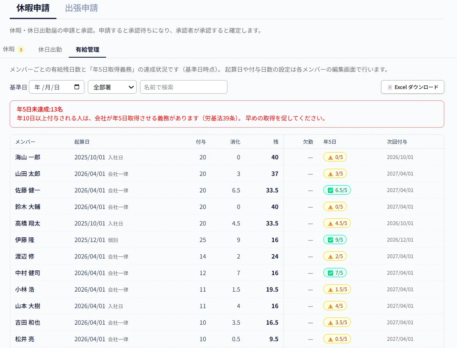Open the 全部署 department dropdown
The width and height of the screenshot is (457, 348).
(112, 87)
